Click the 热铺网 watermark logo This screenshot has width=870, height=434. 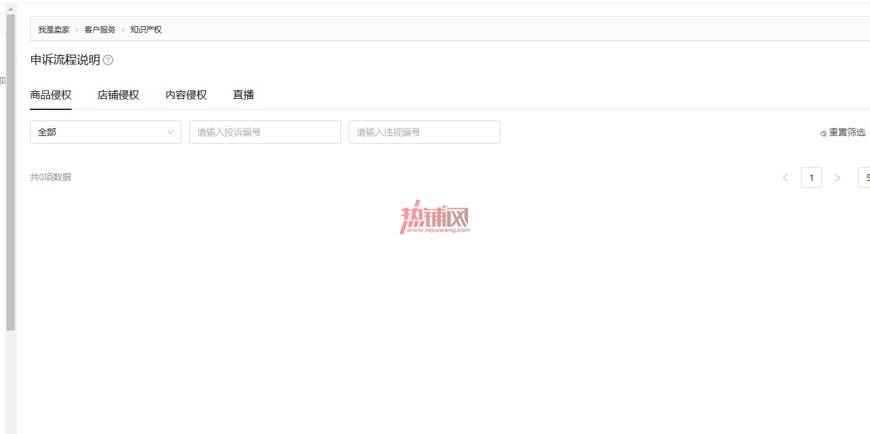click(x=435, y=217)
